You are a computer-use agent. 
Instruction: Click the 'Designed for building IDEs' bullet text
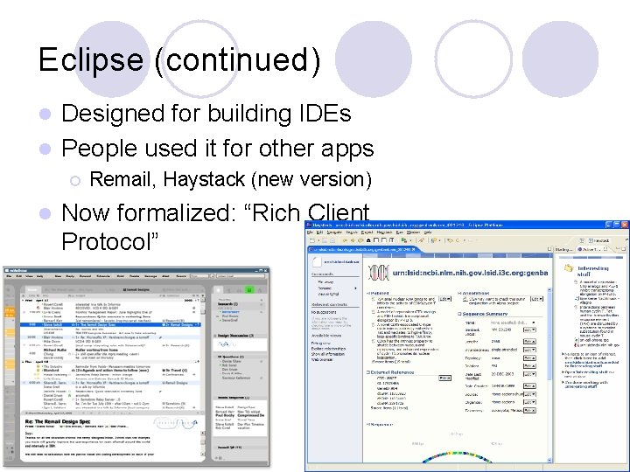(x=206, y=113)
